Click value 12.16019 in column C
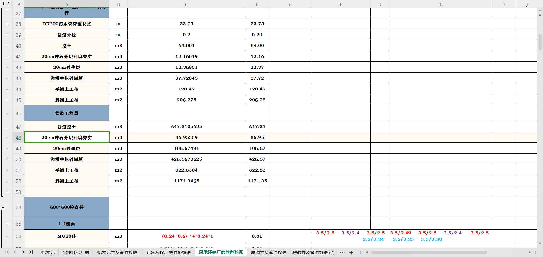The height and width of the screenshot is (257, 543). click(186, 56)
